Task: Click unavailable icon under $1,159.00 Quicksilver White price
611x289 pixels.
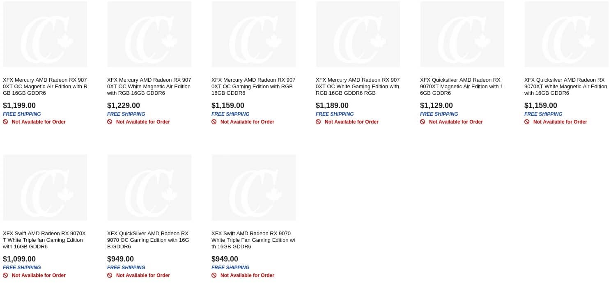Action: [x=527, y=122]
